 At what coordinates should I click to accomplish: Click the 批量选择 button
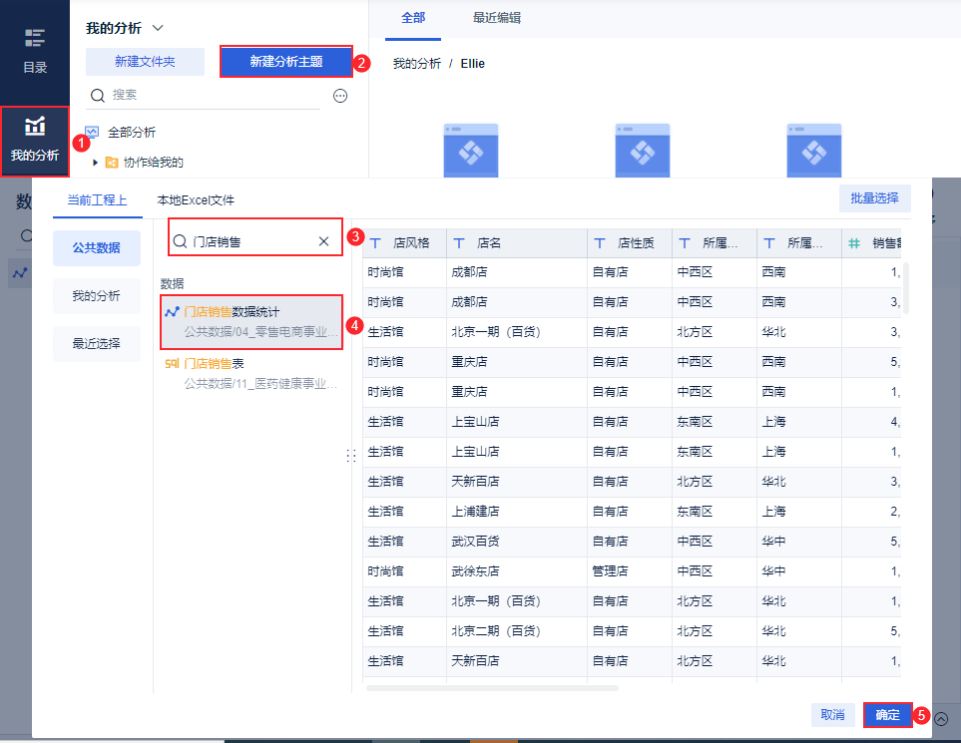874,198
